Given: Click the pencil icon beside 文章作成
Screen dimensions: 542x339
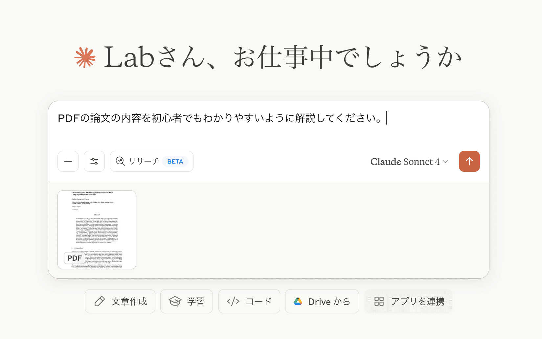Looking at the screenshot, I should (100, 301).
